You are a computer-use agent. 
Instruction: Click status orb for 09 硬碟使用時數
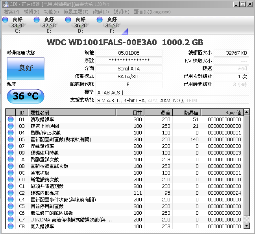[x=11, y=153]
